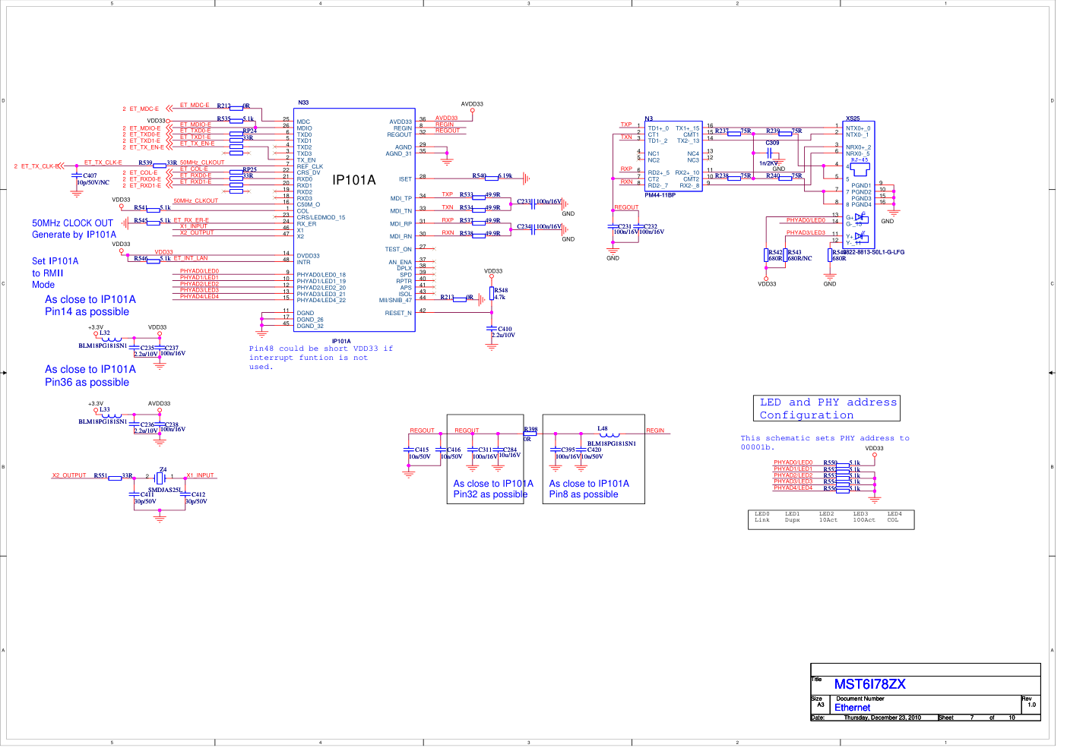The width and height of the screenshot is (1067, 754).
Task: Click the Z4 crystal oscillator symbol
Action: [x=160, y=478]
